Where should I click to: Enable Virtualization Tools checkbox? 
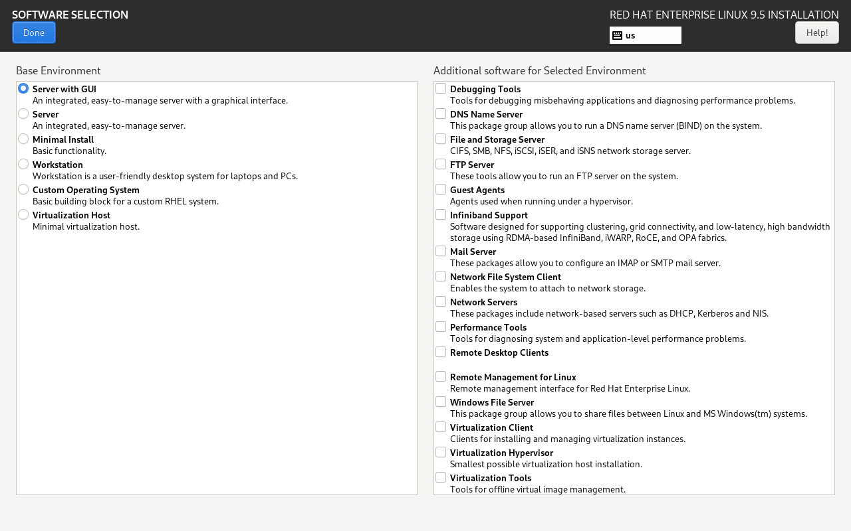click(x=441, y=477)
